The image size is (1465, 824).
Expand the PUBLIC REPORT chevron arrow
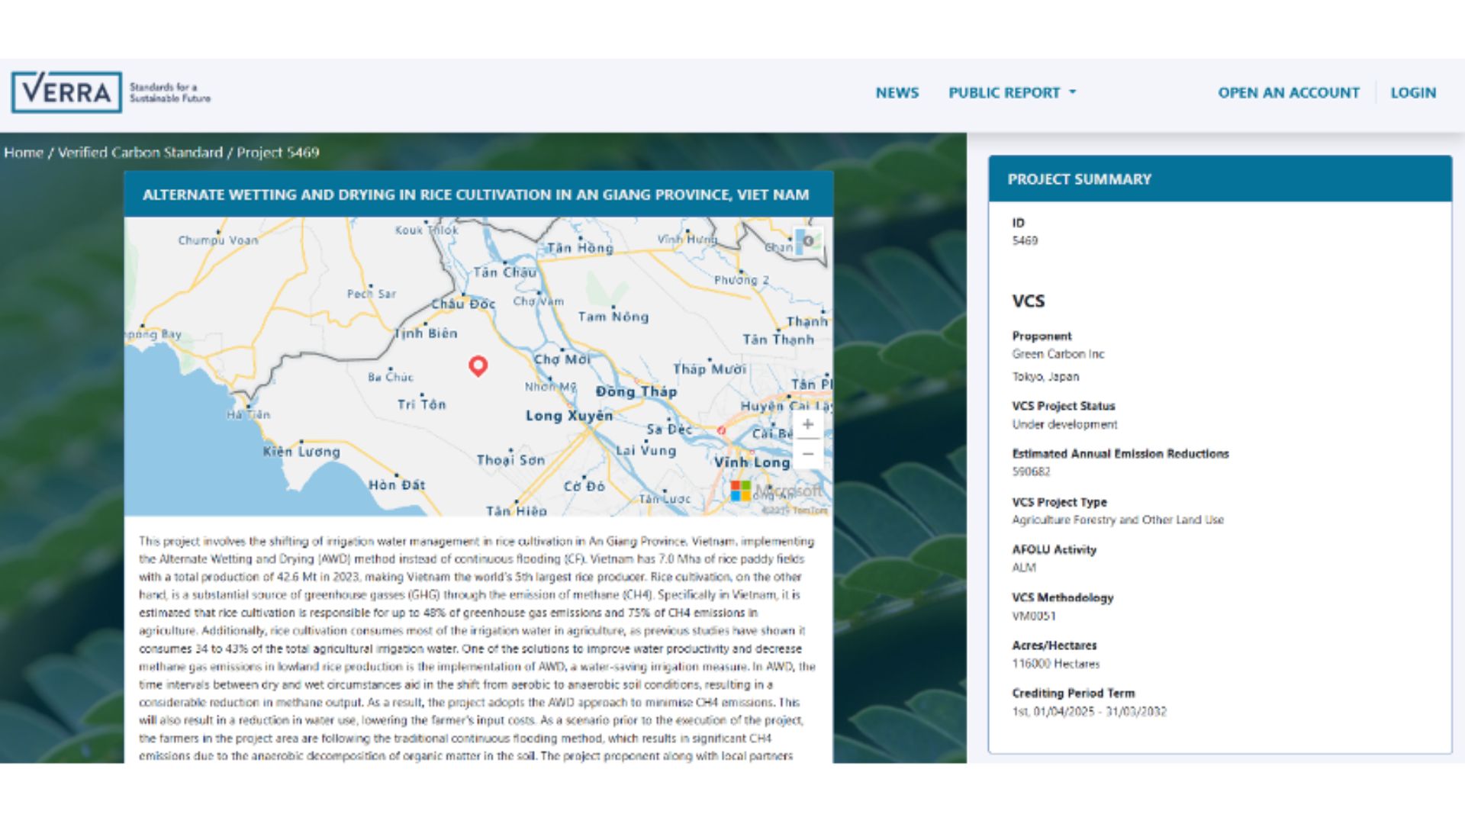(1071, 92)
